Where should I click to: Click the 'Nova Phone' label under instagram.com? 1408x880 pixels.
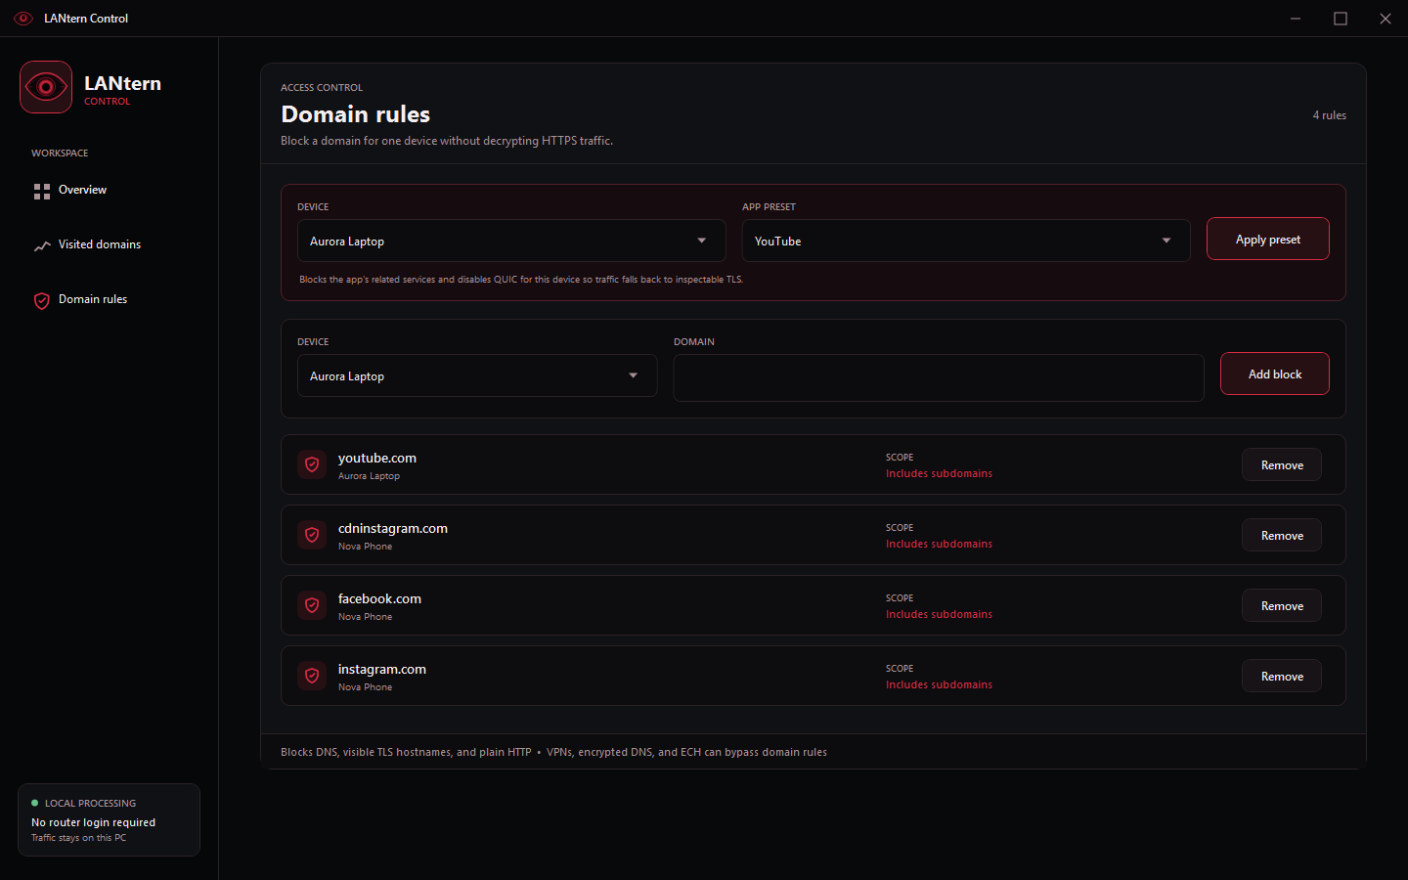(x=365, y=687)
